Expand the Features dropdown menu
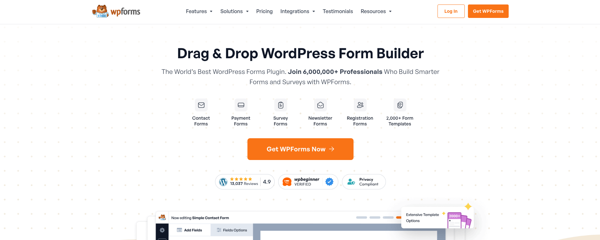 (x=199, y=11)
